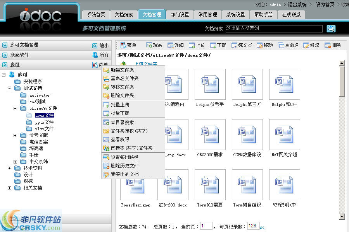The height and width of the screenshot is (232, 349).
Task: Select 新建文件夹 from the context menu
Action: (122, 70)
